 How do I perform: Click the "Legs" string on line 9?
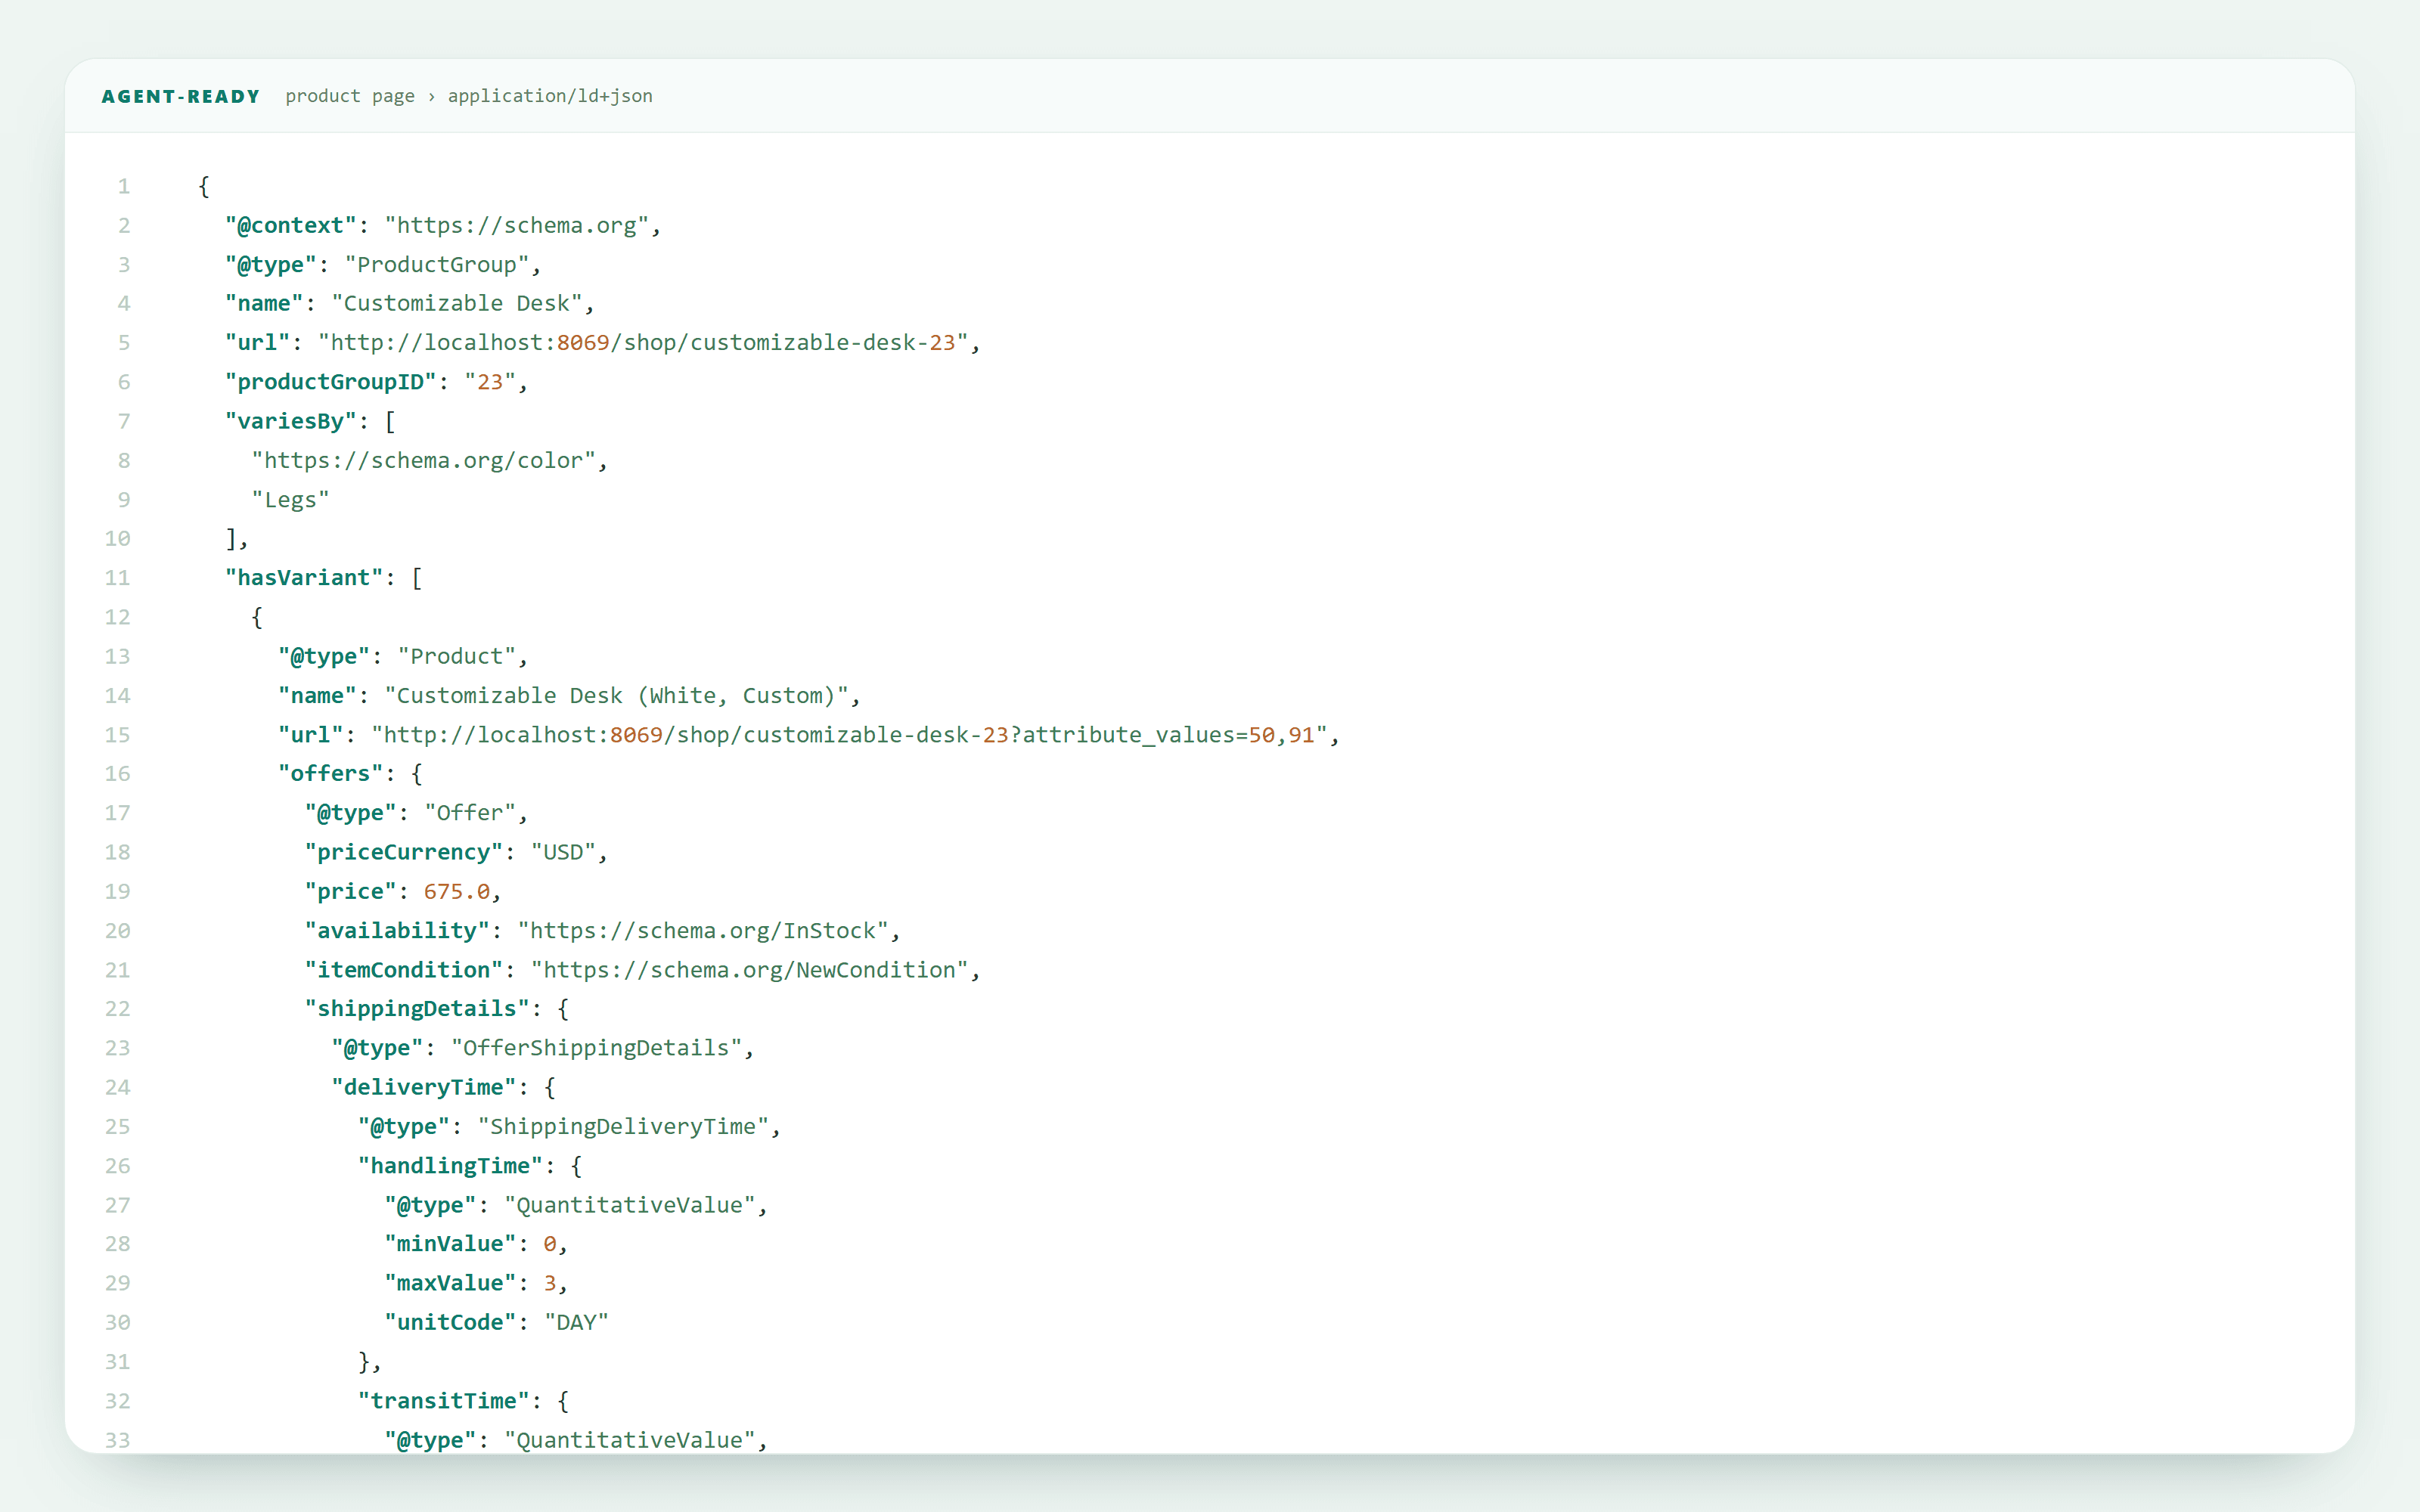[291, 499]
